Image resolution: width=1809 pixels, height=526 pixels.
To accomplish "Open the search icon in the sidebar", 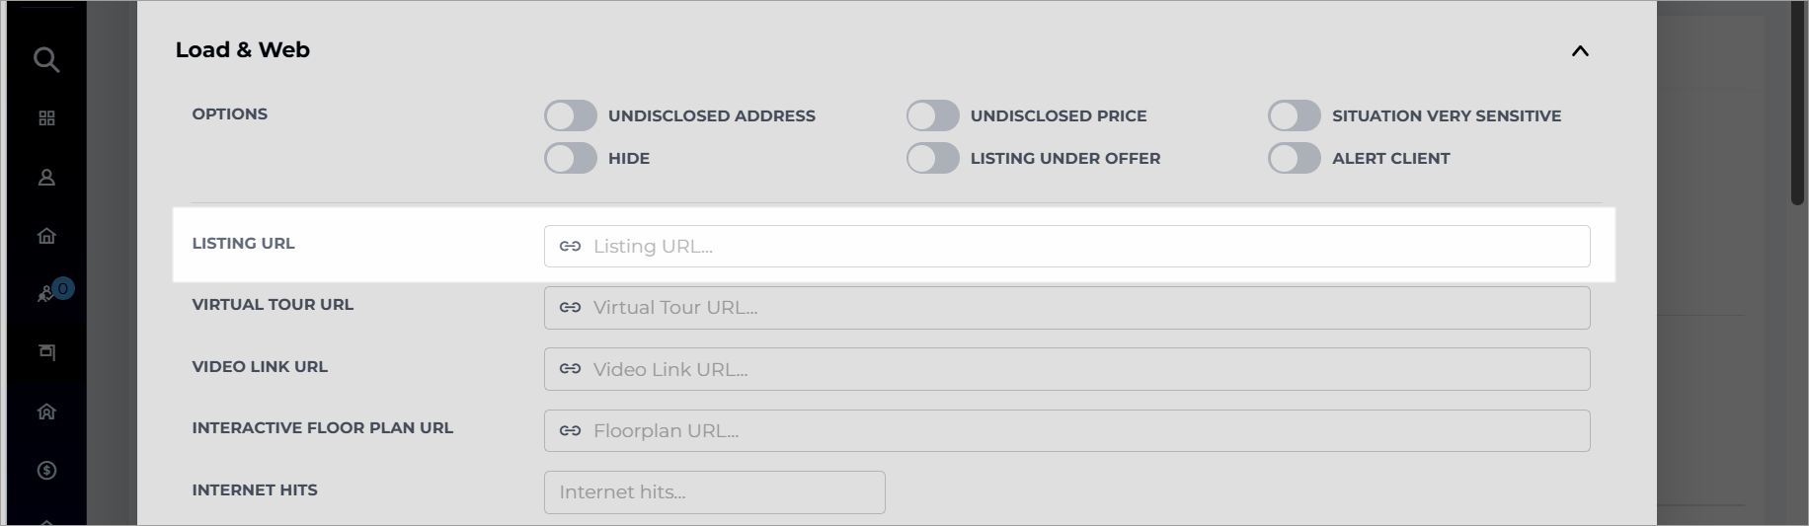I will 46,60.
